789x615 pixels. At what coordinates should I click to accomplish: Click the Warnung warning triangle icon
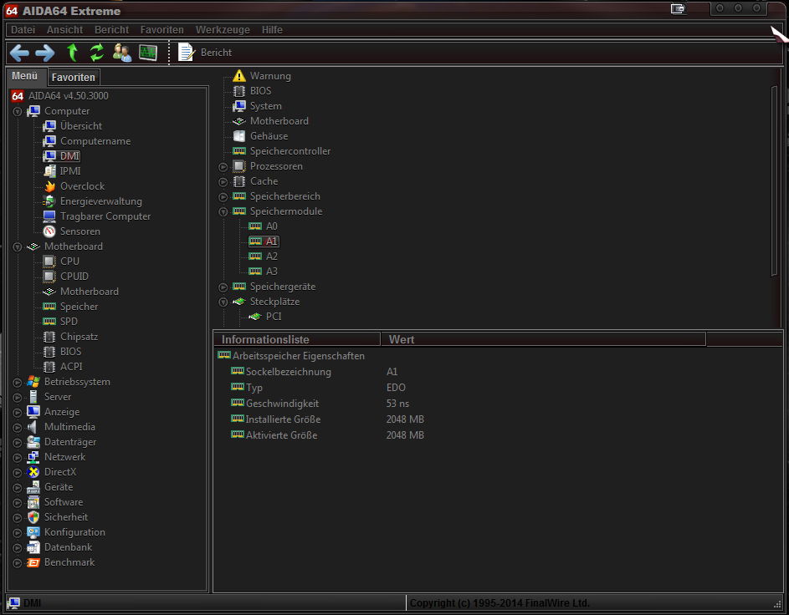[x=239, y=76]
